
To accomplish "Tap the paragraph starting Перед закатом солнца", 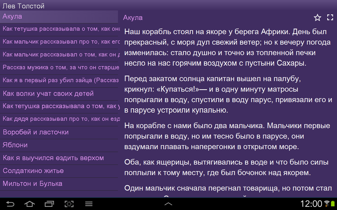I will pos(228,94).
